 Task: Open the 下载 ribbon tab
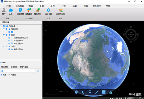[42, 6]
